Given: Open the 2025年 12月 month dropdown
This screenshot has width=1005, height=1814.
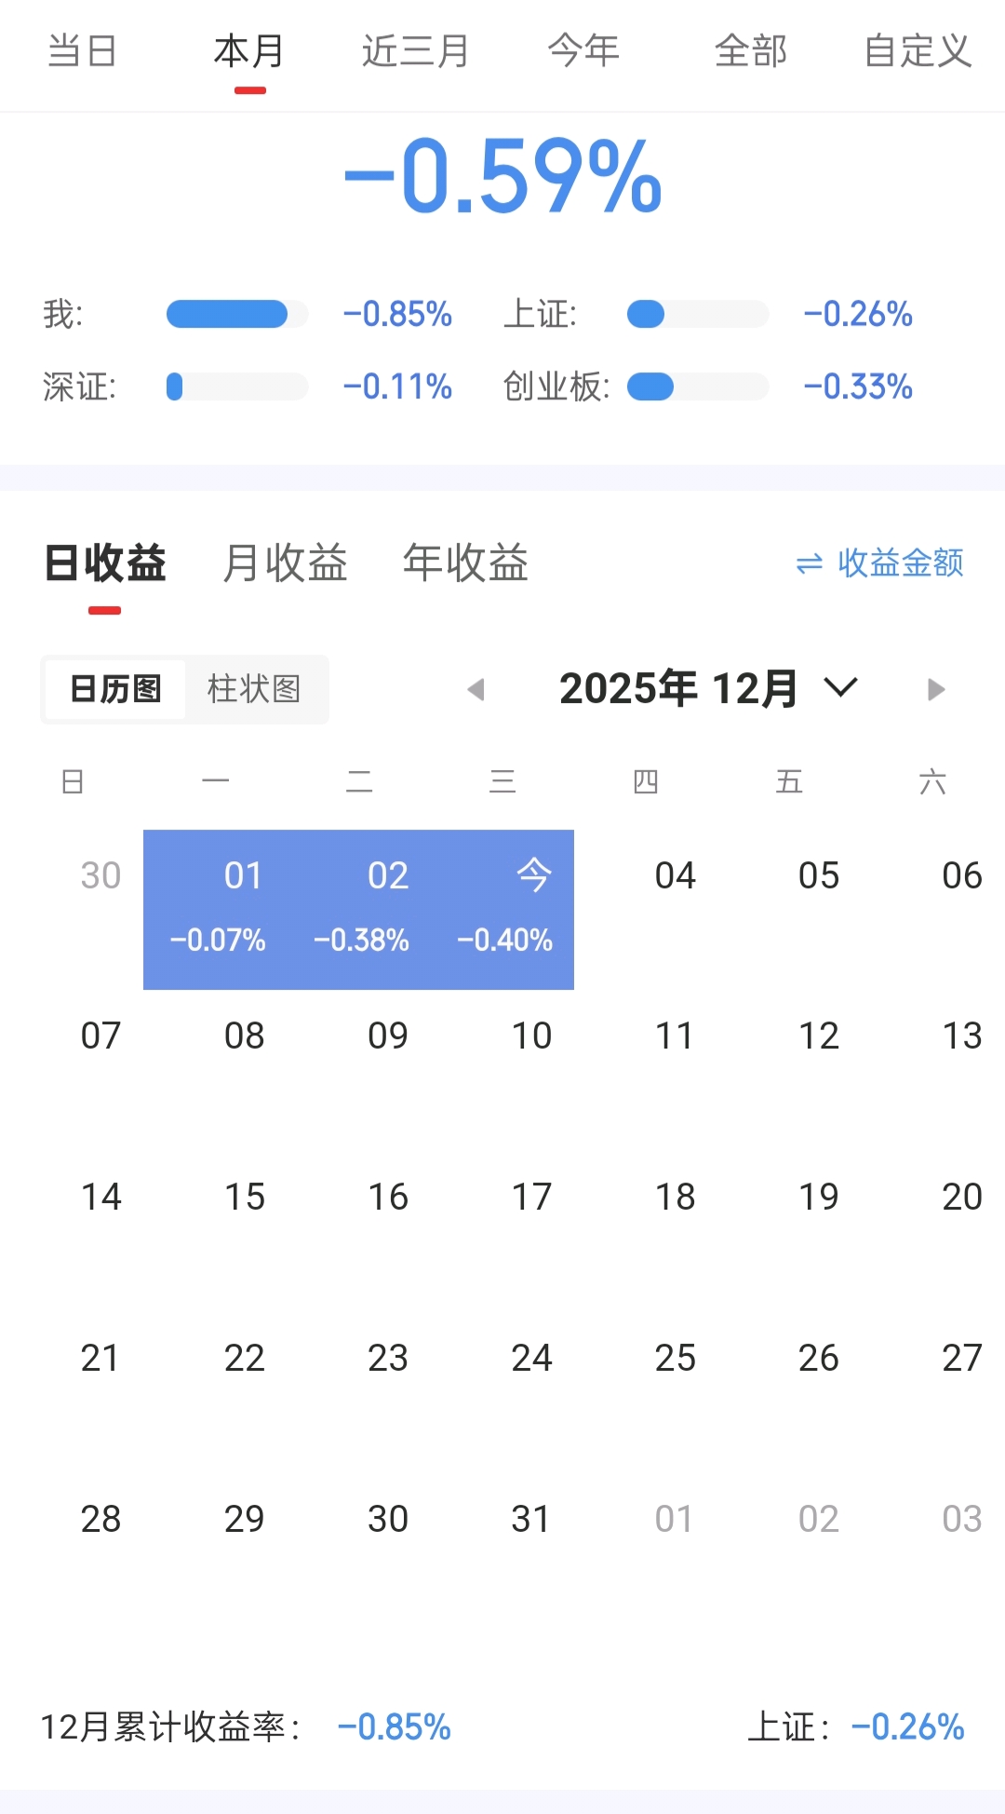Looking at the screenshot, I should 707,690.
